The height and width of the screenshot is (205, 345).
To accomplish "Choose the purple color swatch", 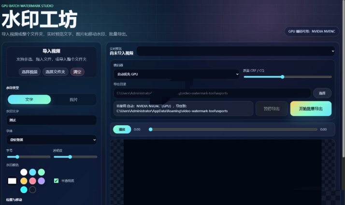I will tap(42, 181).
